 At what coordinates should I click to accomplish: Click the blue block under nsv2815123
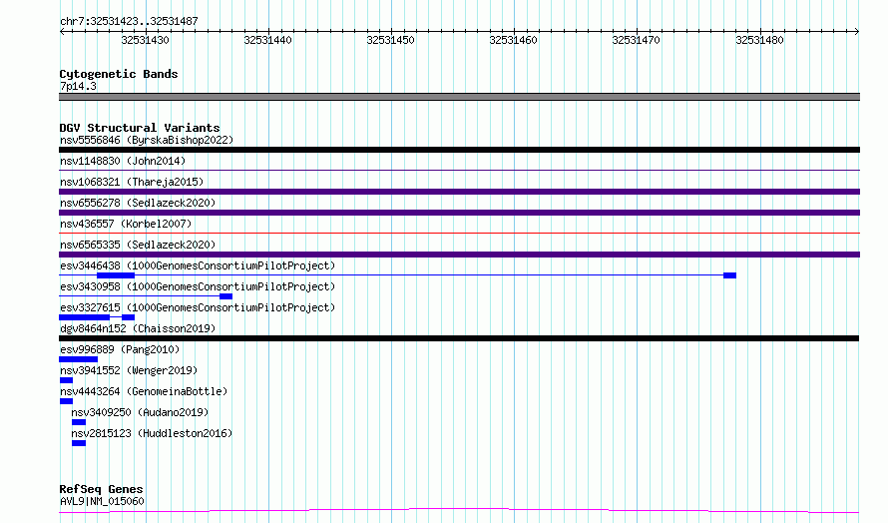click(x=79, y=443)
